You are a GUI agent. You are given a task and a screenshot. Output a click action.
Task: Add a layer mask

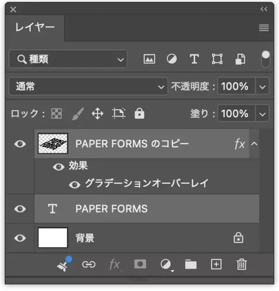[140, 265]
